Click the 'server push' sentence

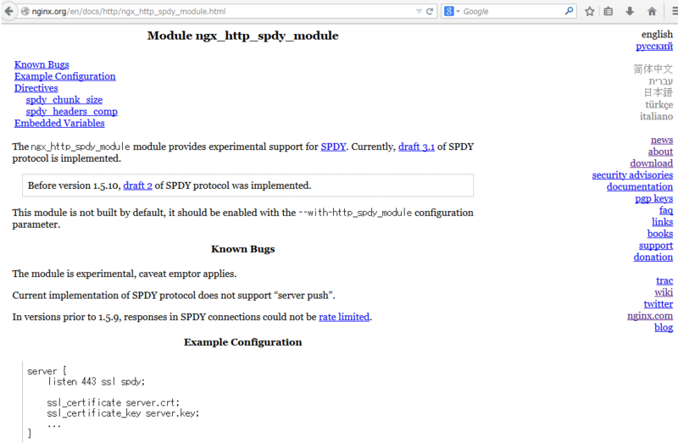[174, 295]
